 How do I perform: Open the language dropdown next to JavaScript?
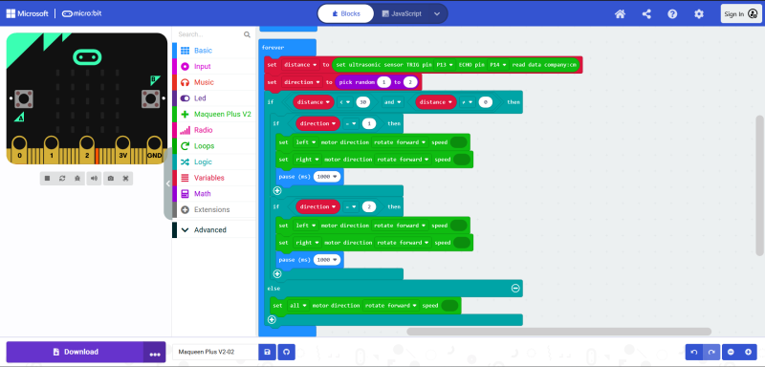coord(437,13)
